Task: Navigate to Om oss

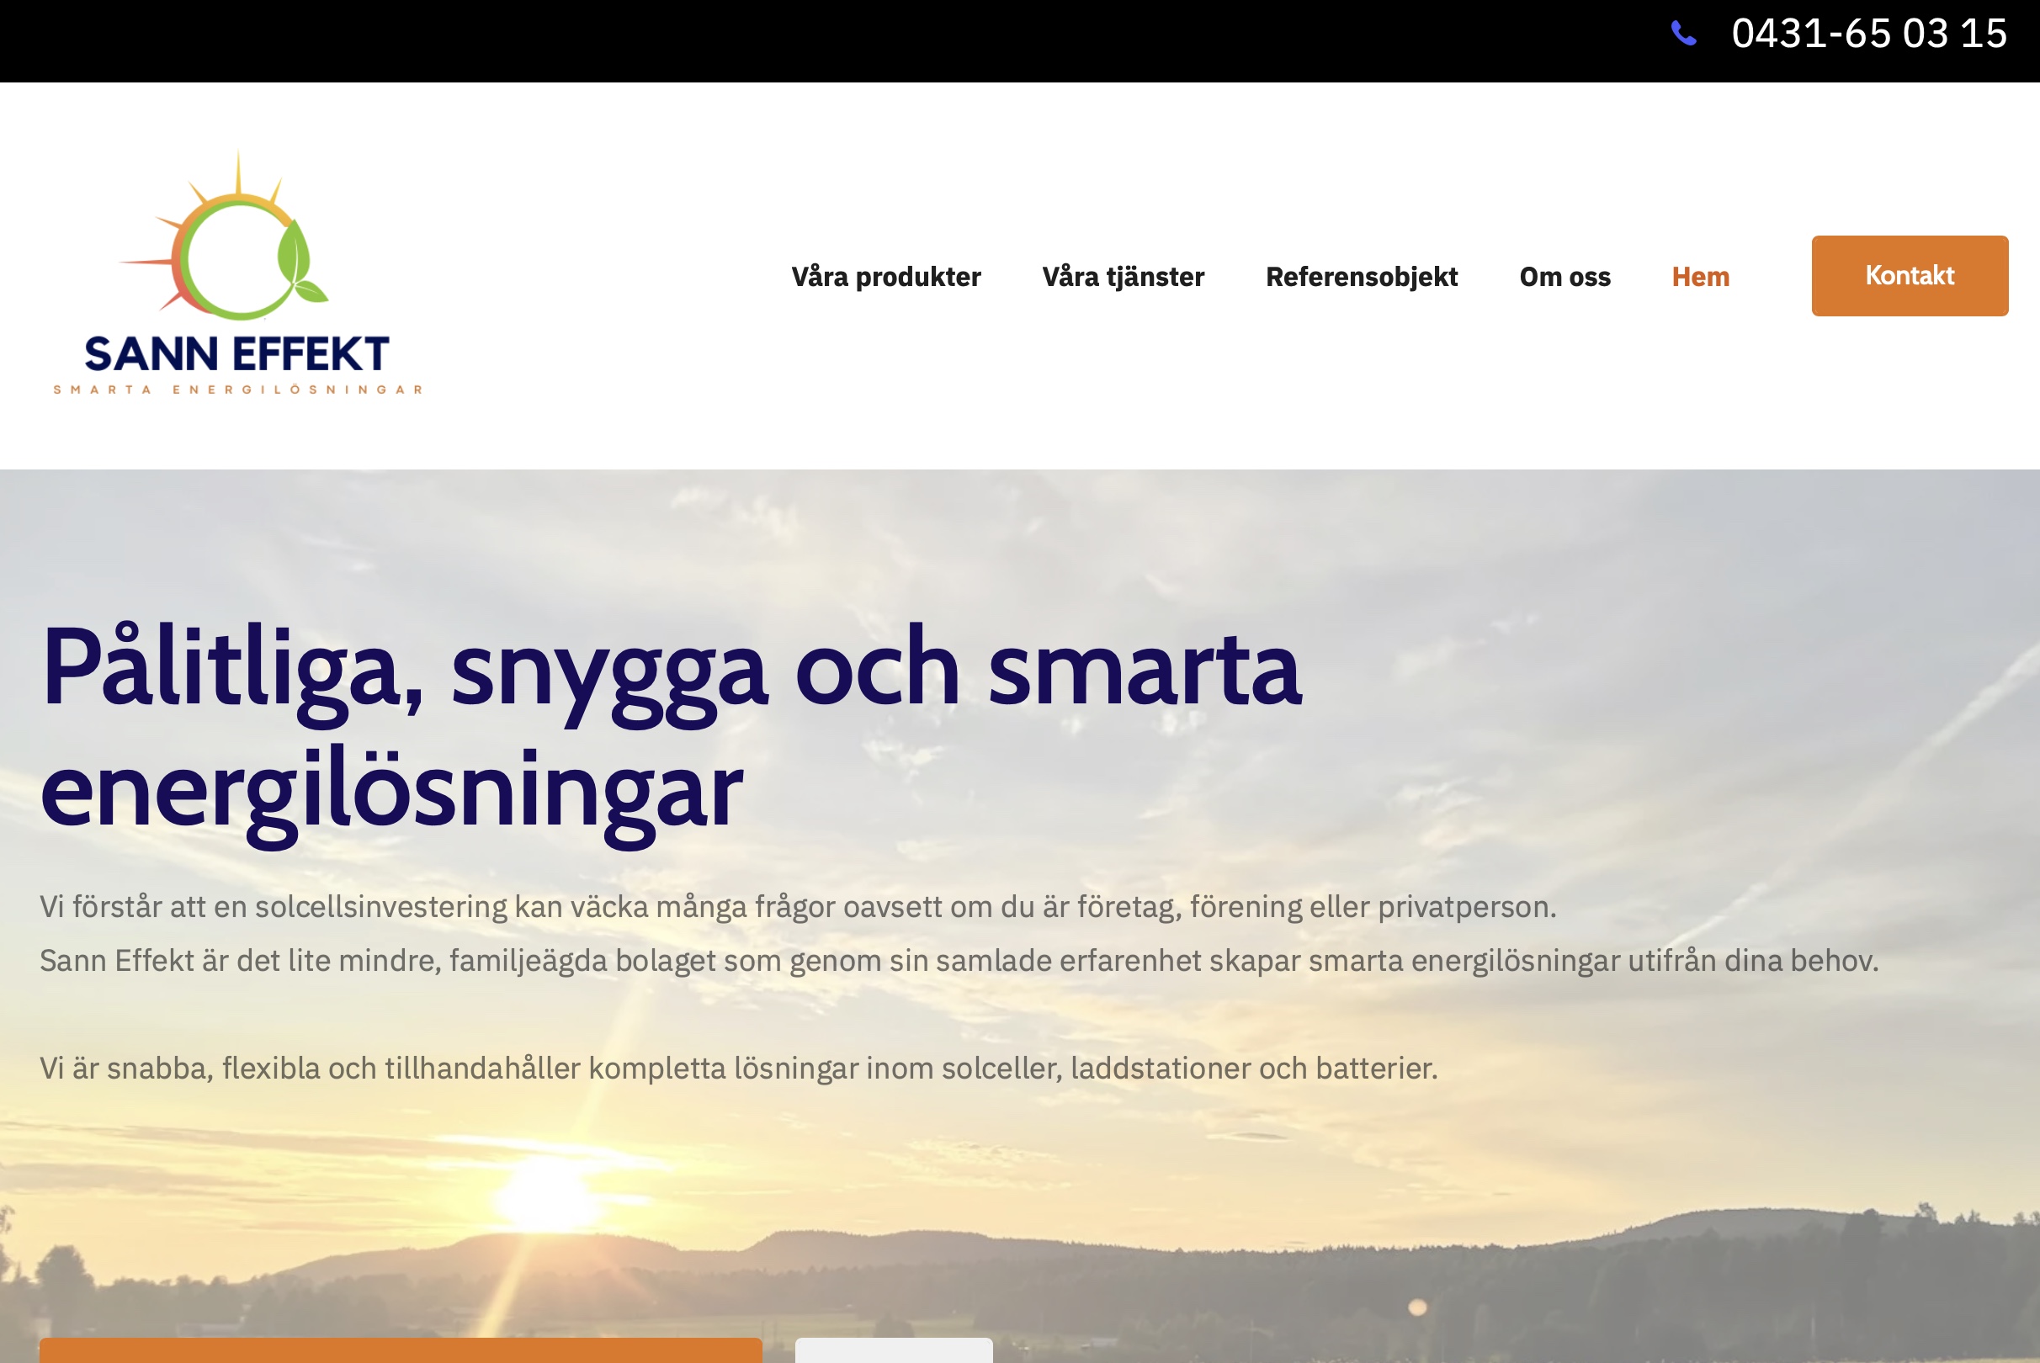Action: (1565, 277)
